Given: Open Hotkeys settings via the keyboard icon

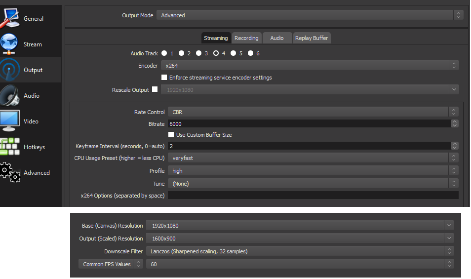Looking at the screenshot, I should pyautogui.click(x=10, y=147).
